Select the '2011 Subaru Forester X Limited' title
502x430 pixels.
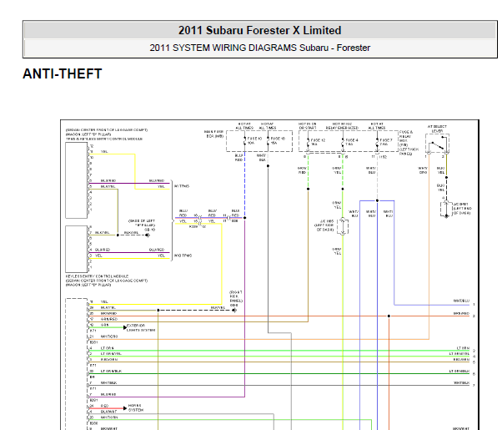coord(259,30)
